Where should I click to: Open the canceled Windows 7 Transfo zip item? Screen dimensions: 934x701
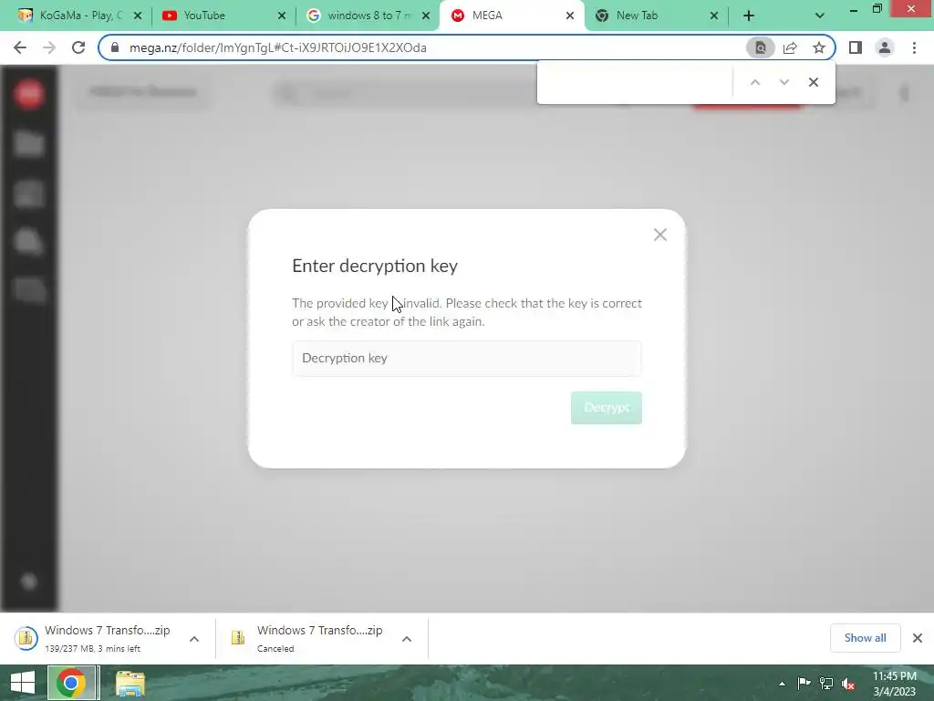pyautogui.click(x=308, y=638)
